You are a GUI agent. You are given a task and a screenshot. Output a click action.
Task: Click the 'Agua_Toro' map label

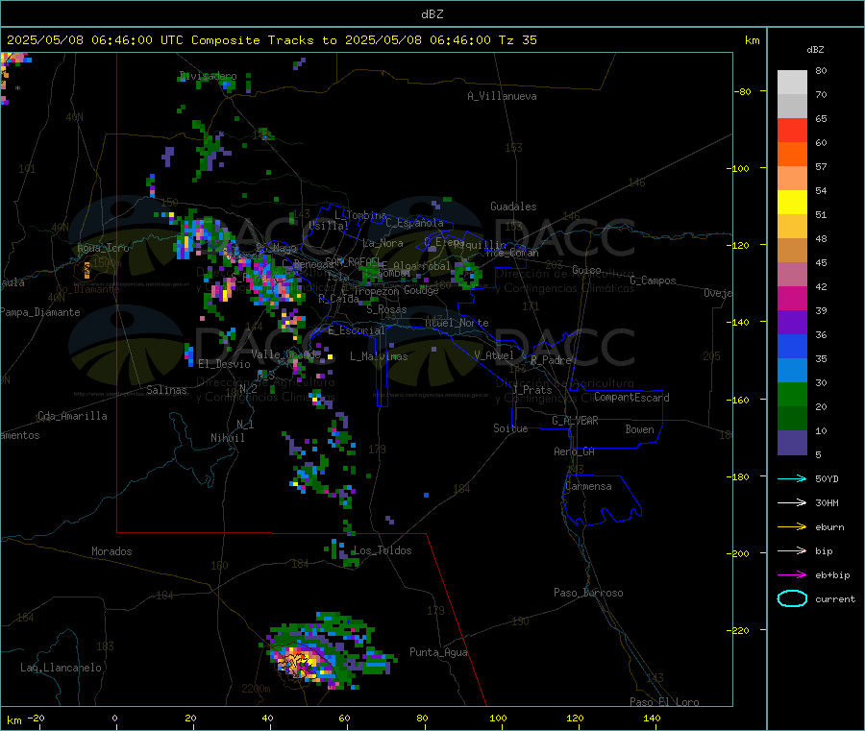point(103,248)
